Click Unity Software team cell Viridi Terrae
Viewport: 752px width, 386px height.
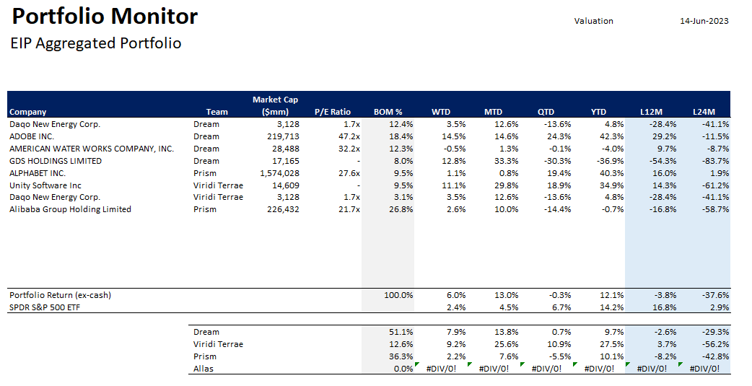(218, 185)
